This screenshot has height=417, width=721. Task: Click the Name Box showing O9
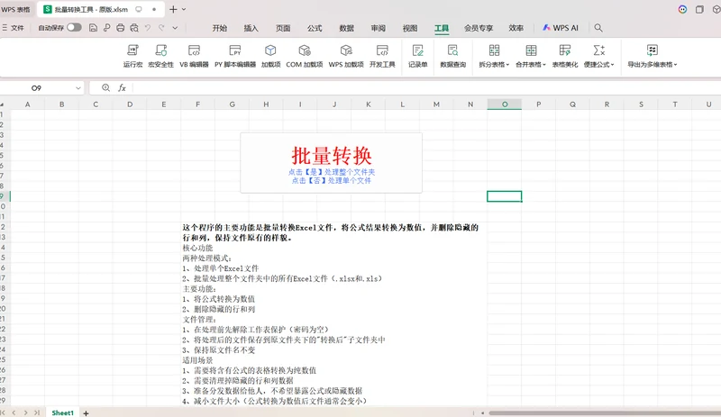(x=36, y=88)
